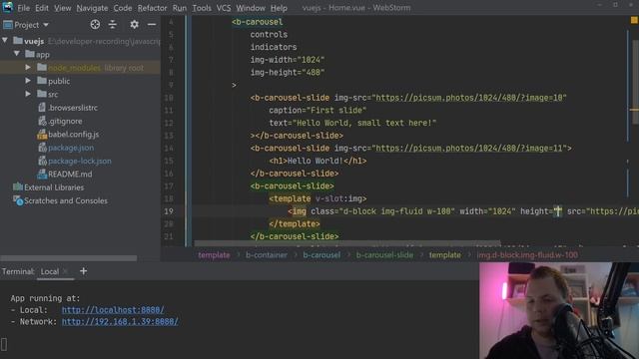Expand the public folder
This screenshot has height=359, width=639.
[x=28, y=81]
